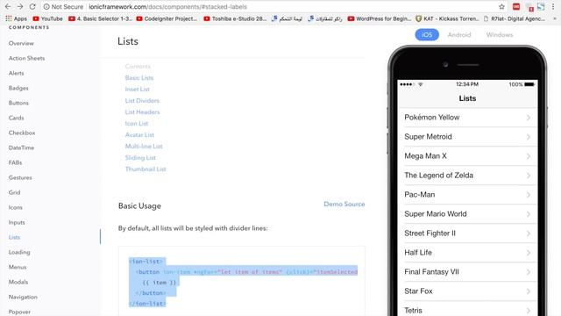The height and width of the screenshot is (316, 561).
Task: Open Buttons in the sidebar
Action: click(18, 103)
